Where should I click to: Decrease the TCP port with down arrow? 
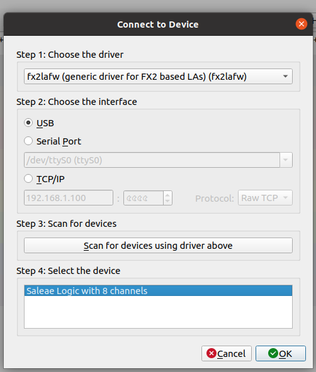coord(167,201)
